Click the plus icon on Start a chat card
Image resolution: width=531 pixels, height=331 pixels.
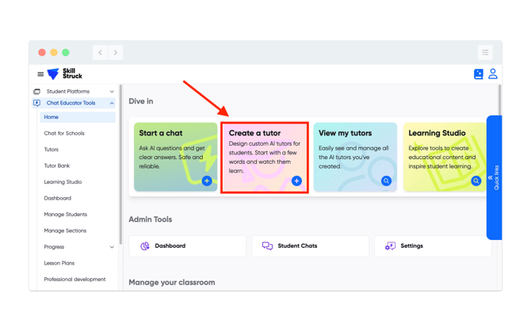(x=207, y=181)
